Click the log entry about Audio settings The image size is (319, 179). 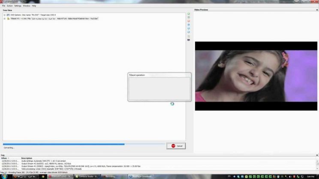tap(44, 161)
